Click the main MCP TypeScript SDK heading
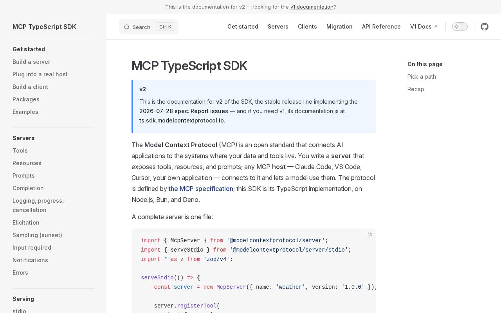Screen dimensions: 501x313 189,66
